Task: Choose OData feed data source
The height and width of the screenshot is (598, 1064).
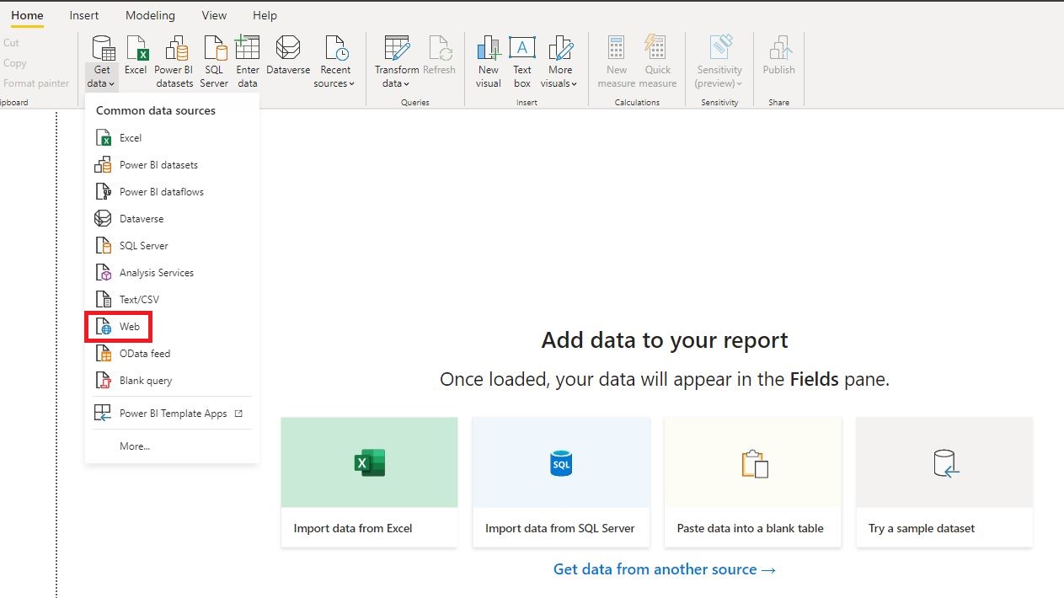Action: click(172, 354)
